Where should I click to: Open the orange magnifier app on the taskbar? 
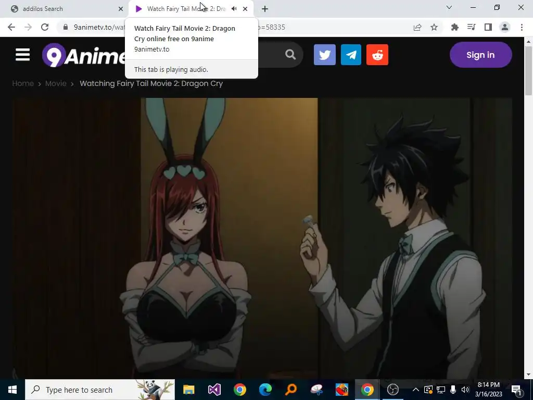coord(290,390)
